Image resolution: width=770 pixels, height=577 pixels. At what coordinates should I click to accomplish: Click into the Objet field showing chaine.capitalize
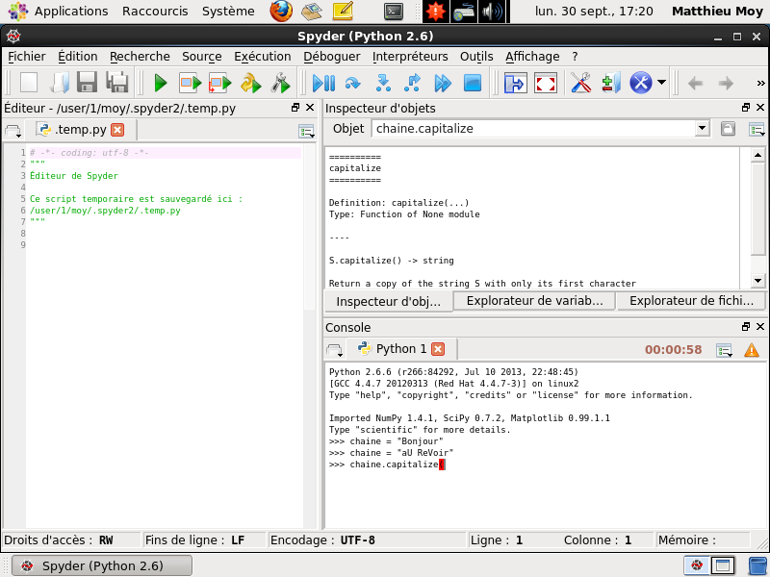534,129
